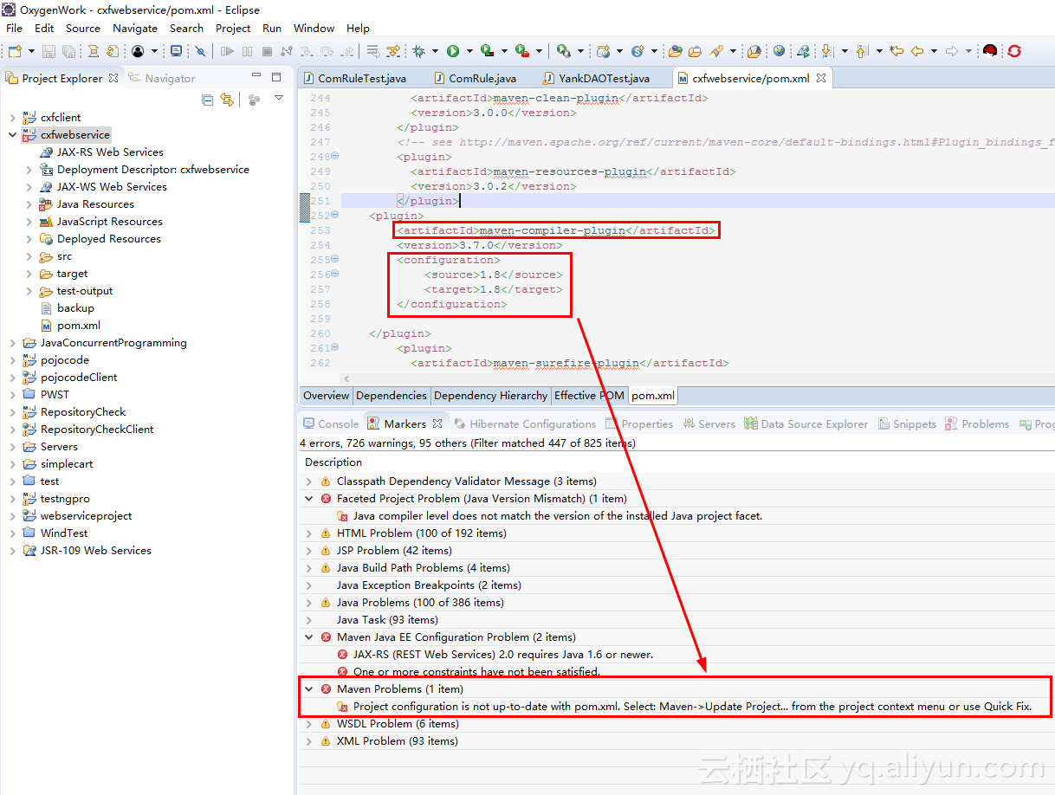Select the webserviceproject project
The image size is (1055, 795).
[77, 516]
